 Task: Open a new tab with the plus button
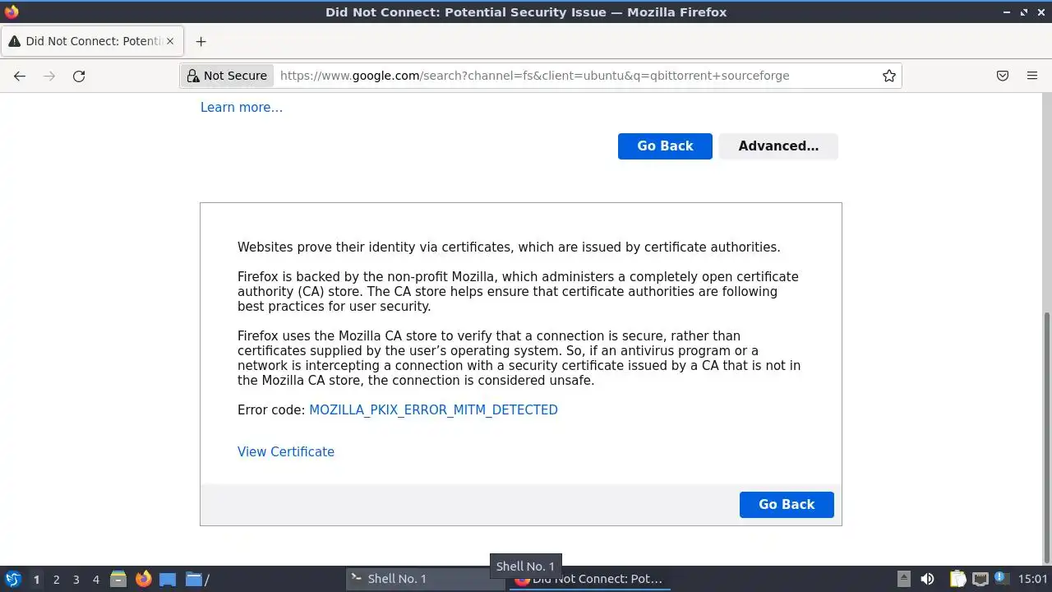click(x=201, y=41)
